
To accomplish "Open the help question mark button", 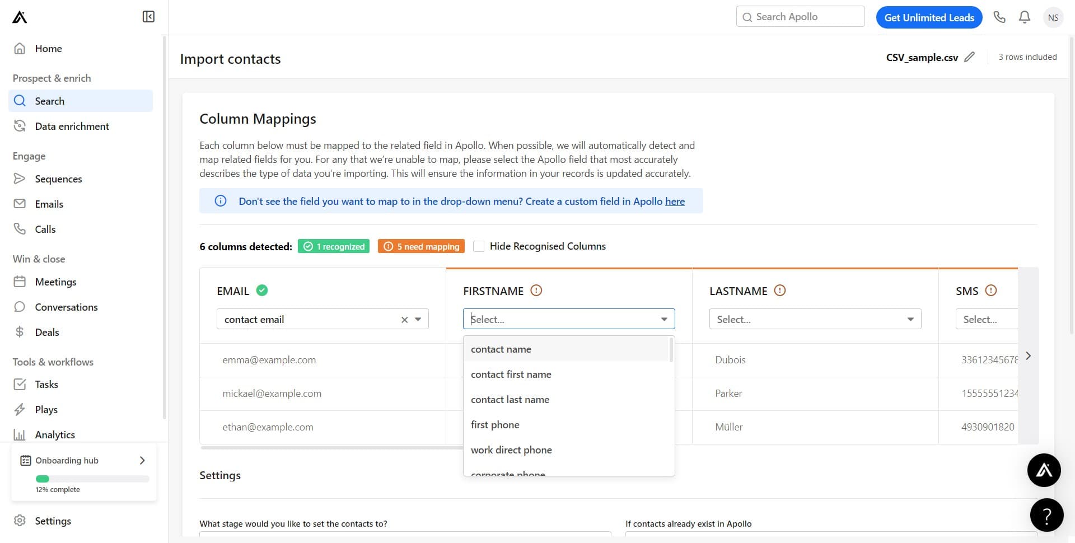I will tap(1046, 515).
